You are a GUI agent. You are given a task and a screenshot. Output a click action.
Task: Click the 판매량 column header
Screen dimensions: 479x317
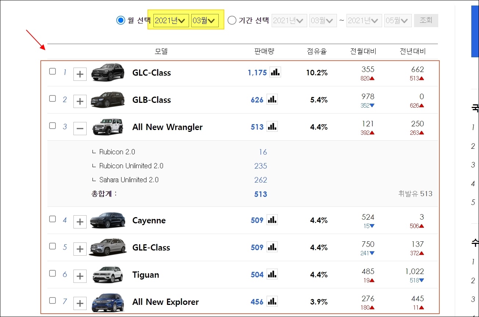pos(264,51)
